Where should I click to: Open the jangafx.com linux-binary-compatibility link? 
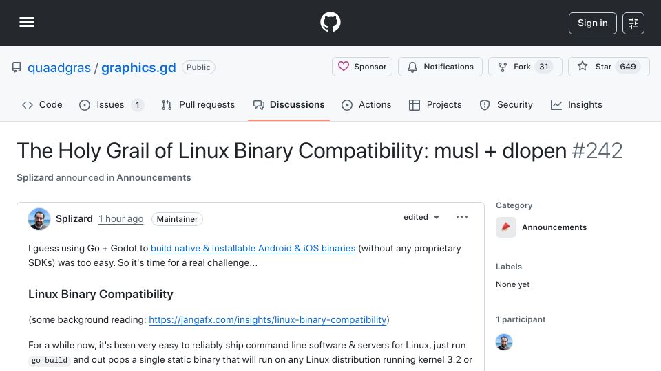[267, 319]
